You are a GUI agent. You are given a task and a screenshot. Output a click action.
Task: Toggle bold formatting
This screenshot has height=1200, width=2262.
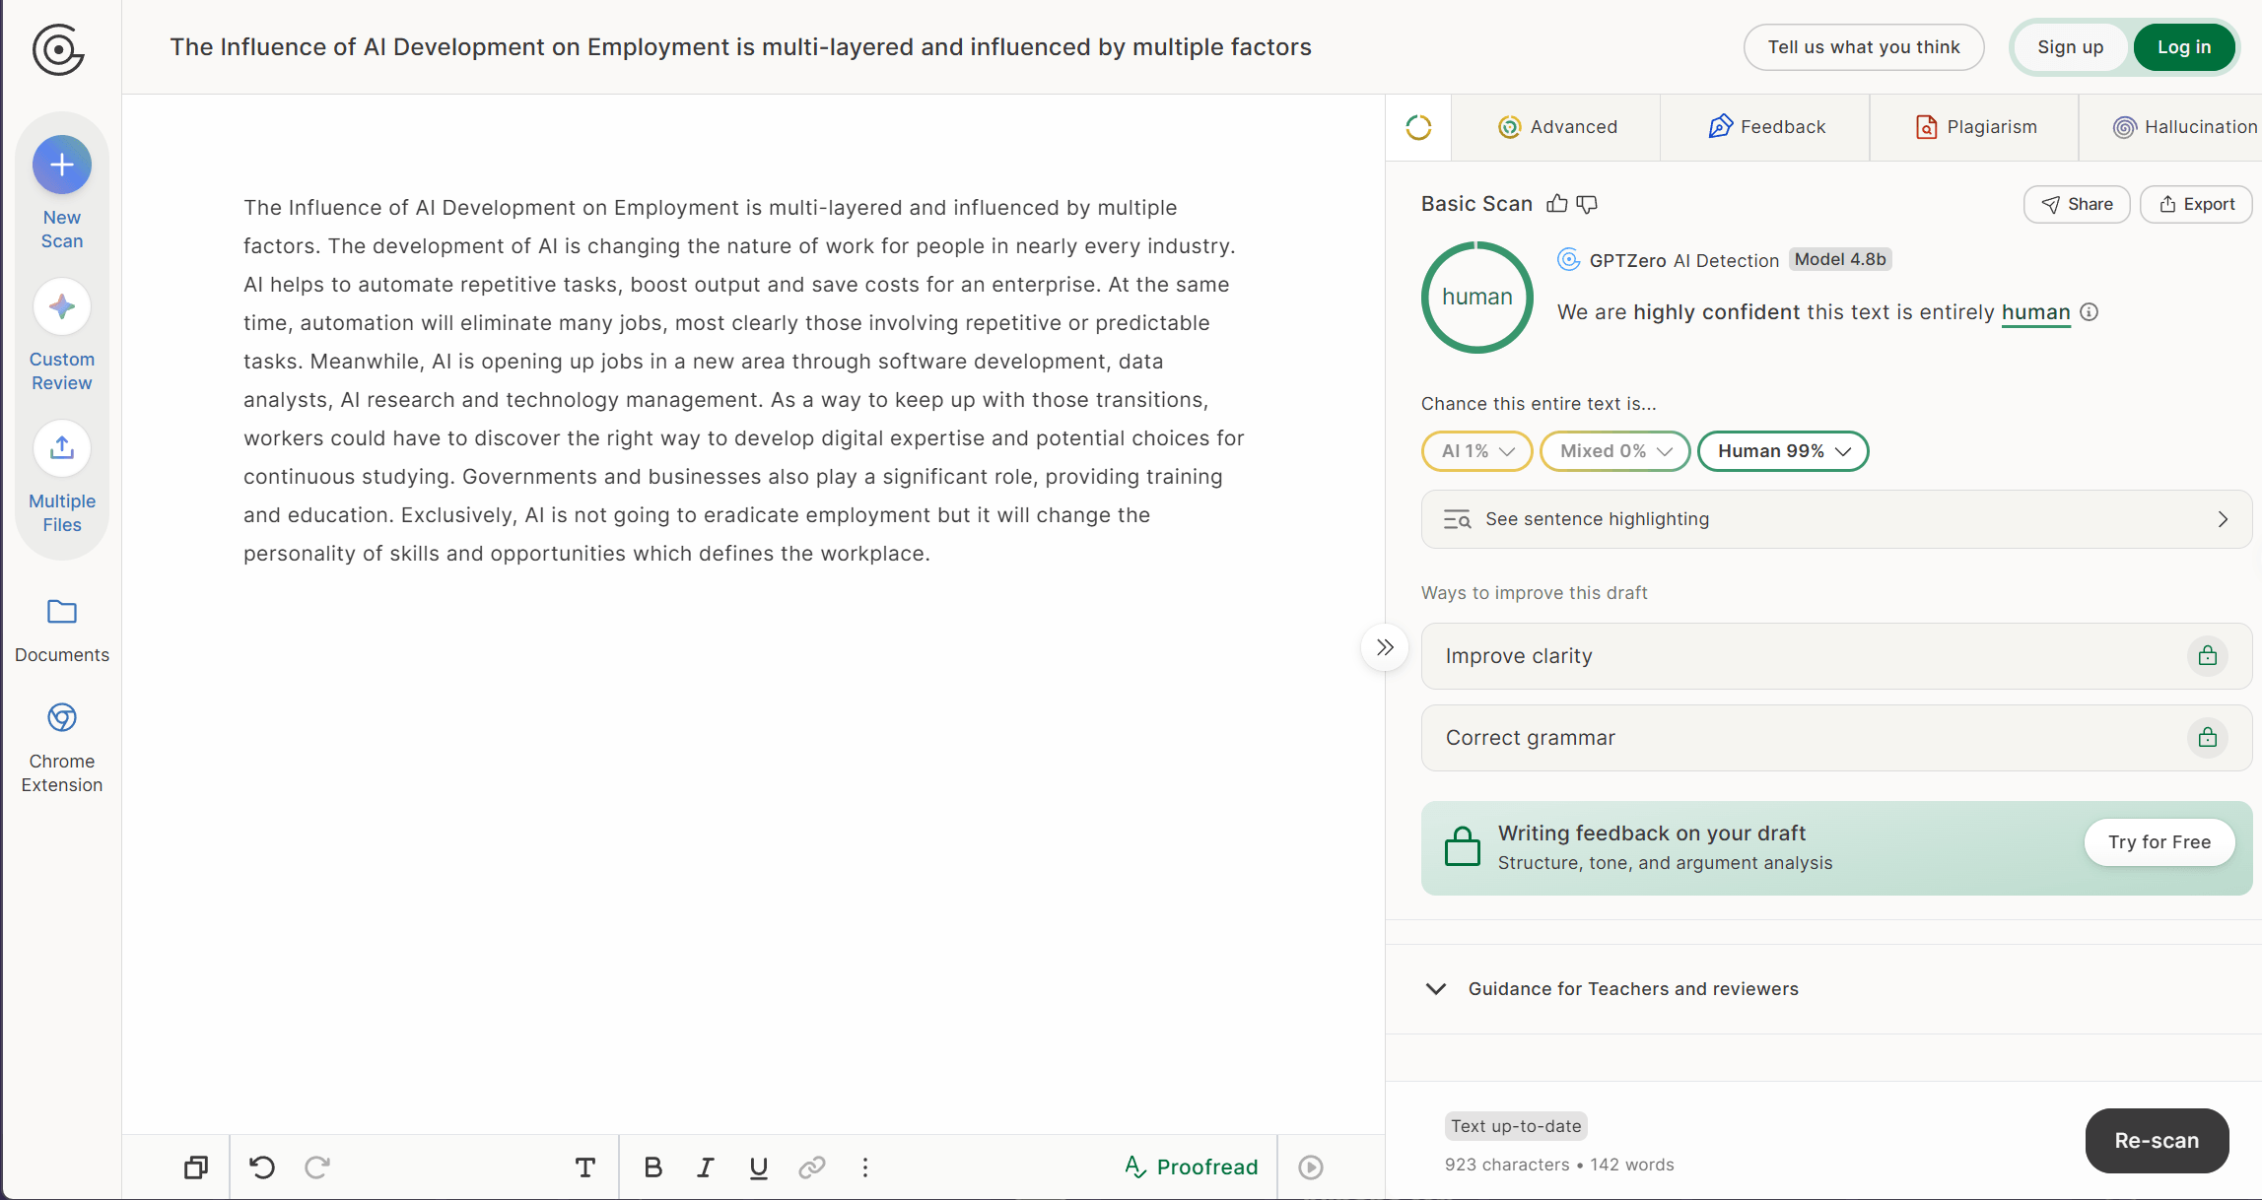pyautogui.click(x=652, y=1167)
